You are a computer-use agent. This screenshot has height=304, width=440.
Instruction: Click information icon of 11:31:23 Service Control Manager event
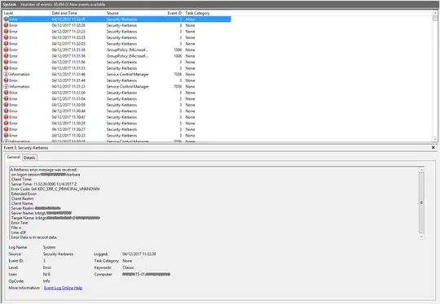pyautogui.click(x=6, y=86)
